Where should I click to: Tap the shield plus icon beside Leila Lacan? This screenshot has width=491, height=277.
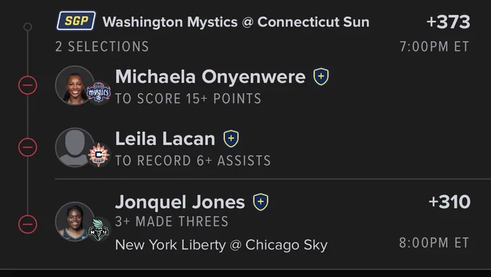pyautogui.click(x=231, y=138)
